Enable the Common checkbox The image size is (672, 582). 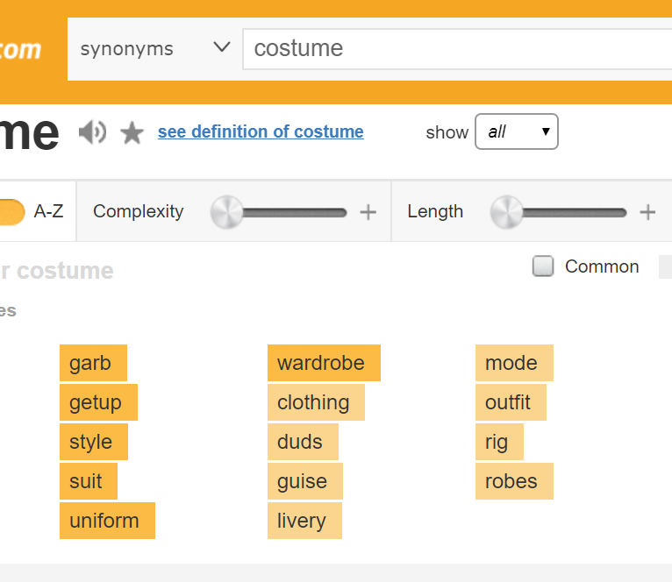[x=543, y=266]
